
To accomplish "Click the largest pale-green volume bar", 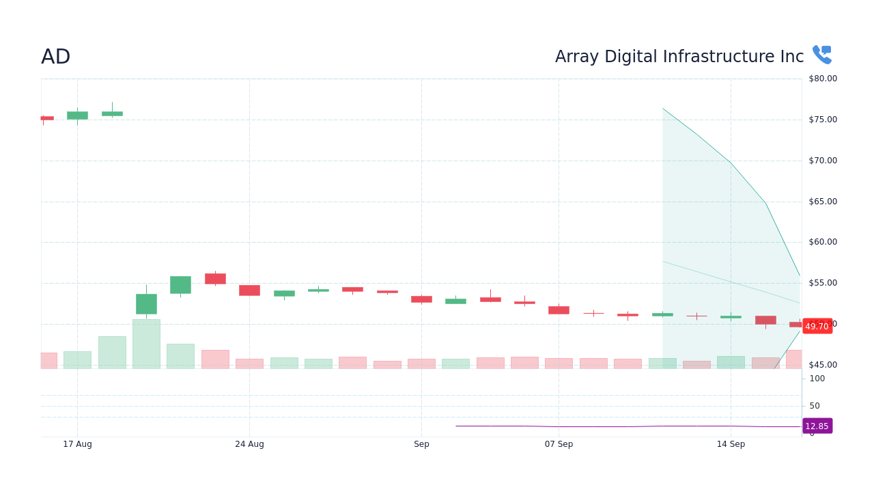I will [x=146, y=343].
